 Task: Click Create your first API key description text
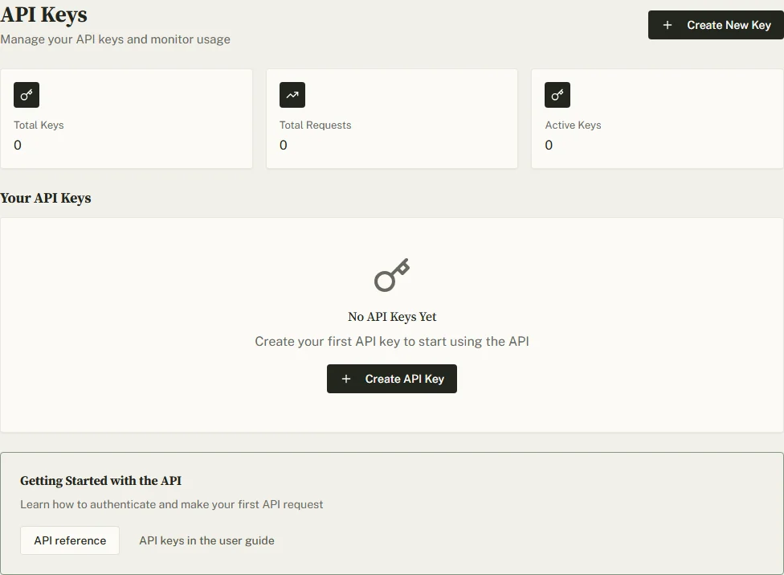(392, 341)
